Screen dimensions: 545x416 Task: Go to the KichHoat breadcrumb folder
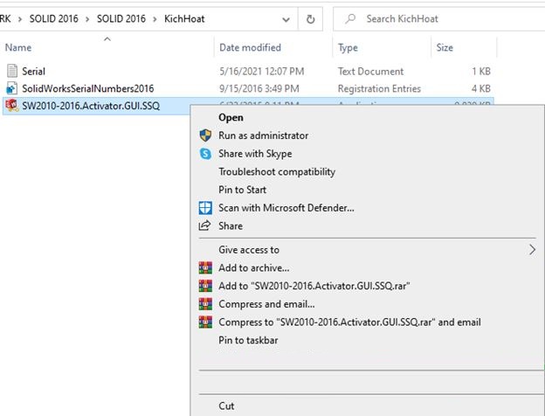(x=184, y=18)
